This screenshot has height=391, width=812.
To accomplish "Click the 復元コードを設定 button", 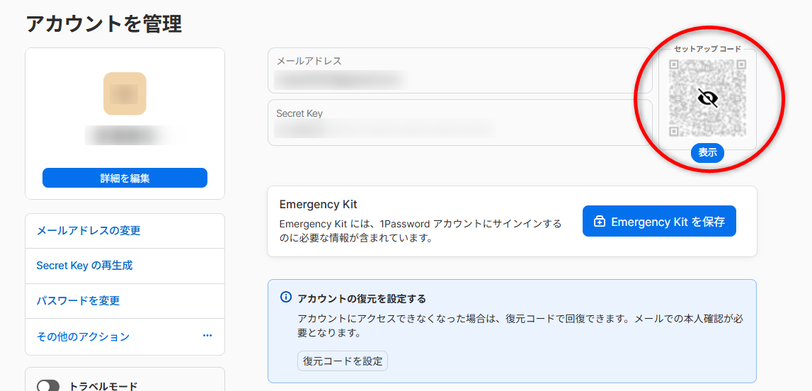I will click(343, 361).
